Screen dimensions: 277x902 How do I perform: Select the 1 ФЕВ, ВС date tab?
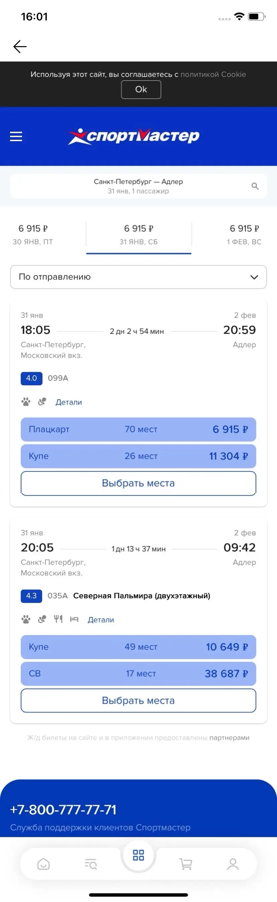click(244, 234)
